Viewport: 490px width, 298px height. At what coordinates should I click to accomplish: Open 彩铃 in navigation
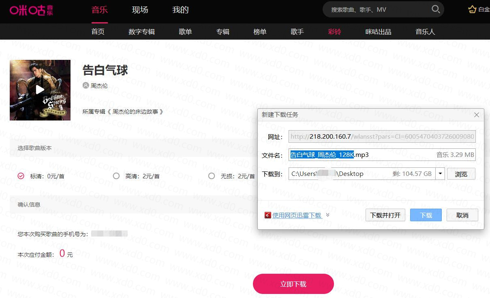pos(335,32)
